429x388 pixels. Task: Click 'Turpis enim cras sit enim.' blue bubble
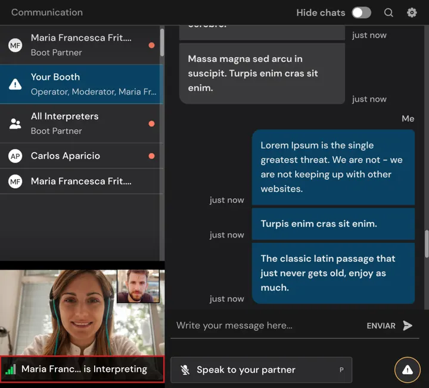[333, 224]
